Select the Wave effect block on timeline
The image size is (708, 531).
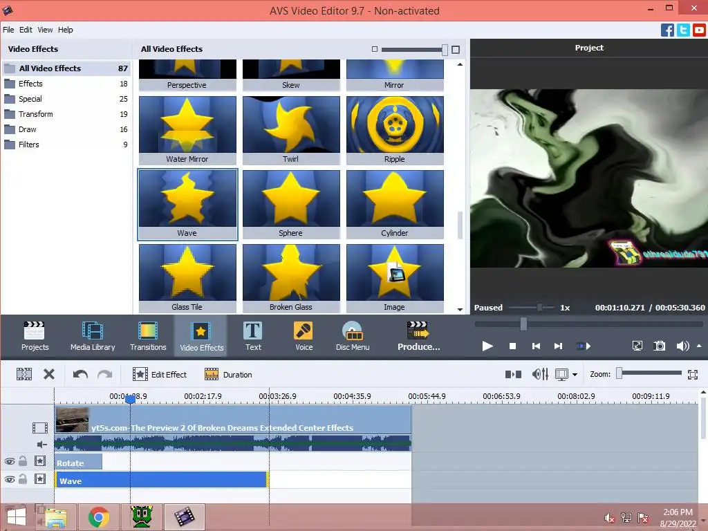[161, 480]
